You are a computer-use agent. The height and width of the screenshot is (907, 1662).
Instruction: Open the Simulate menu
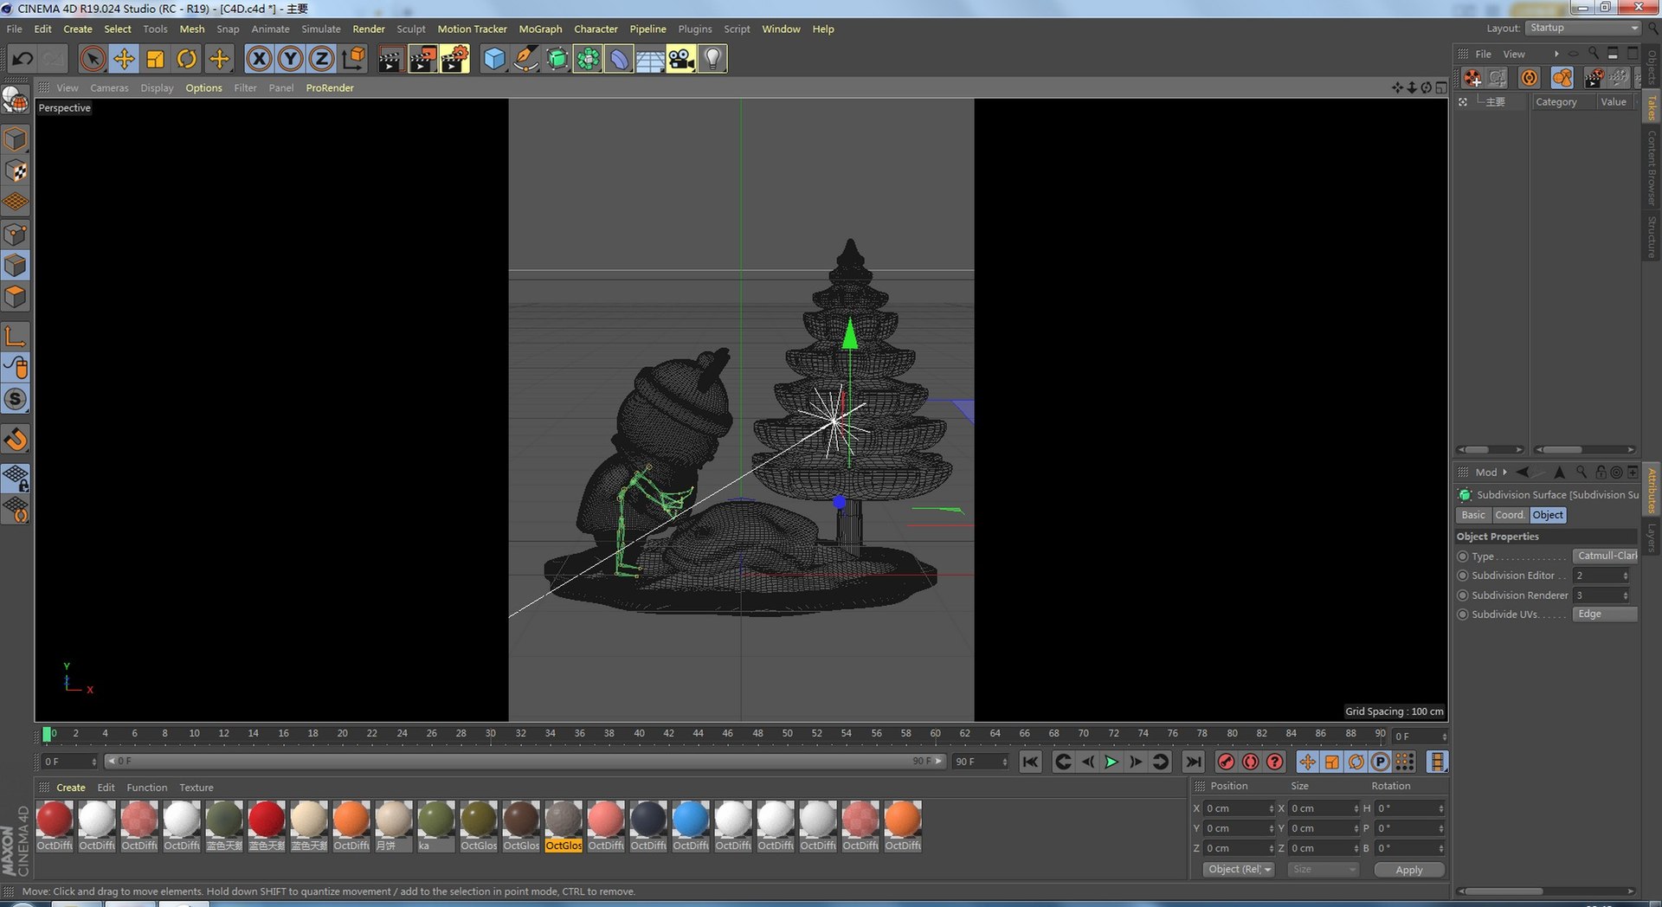click(x=321, y=29)
